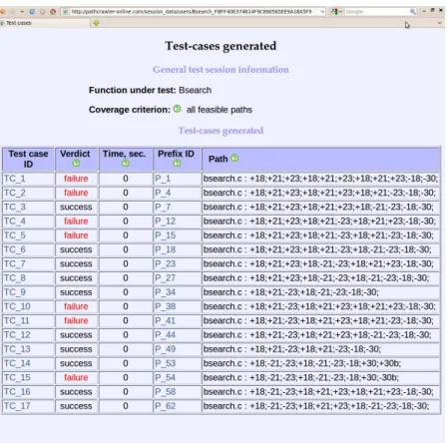Click the Time, sec. column help icon
The image size is (448, 443).
coord(126,164)
